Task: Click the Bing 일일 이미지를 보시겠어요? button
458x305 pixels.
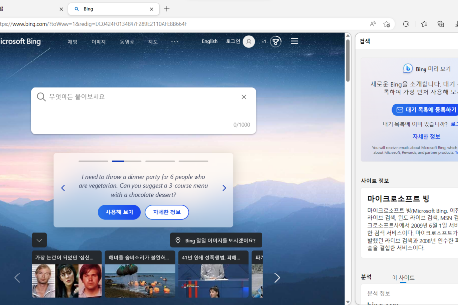Action: (x=216, y=240)
